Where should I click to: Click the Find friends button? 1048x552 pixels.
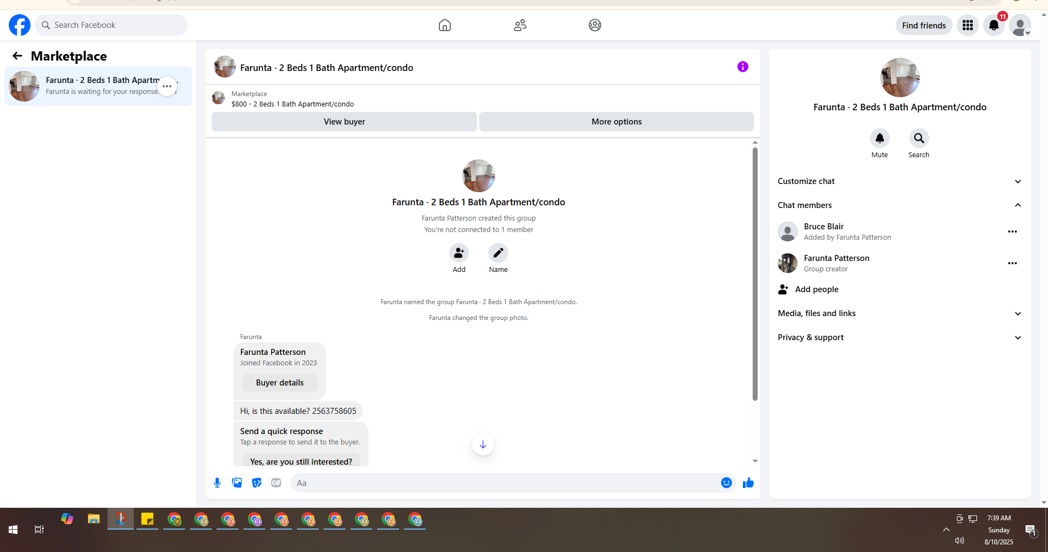924,25
